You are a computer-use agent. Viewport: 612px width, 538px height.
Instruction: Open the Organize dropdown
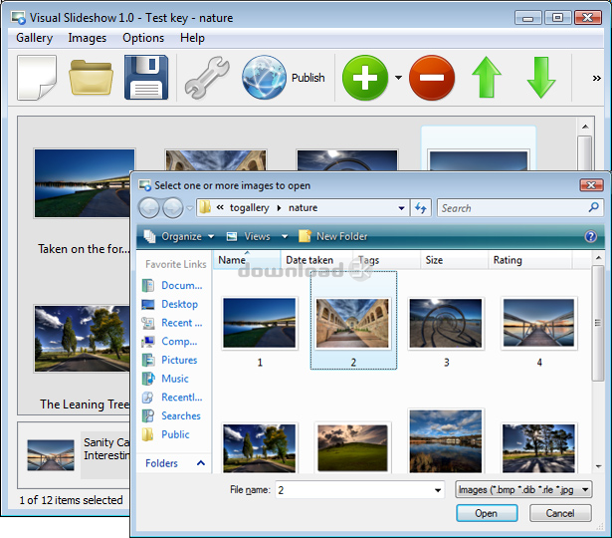click(x=179, y=236)
